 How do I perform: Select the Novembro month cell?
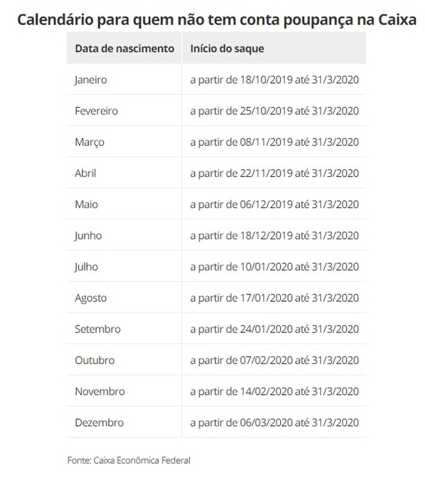coord(100,392)
